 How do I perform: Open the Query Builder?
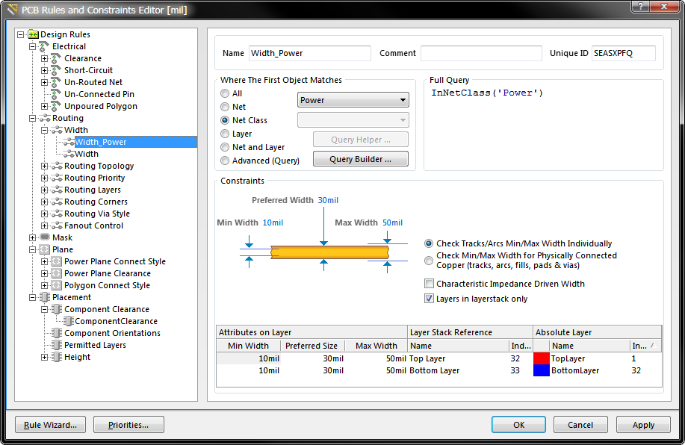pos(361,159)
